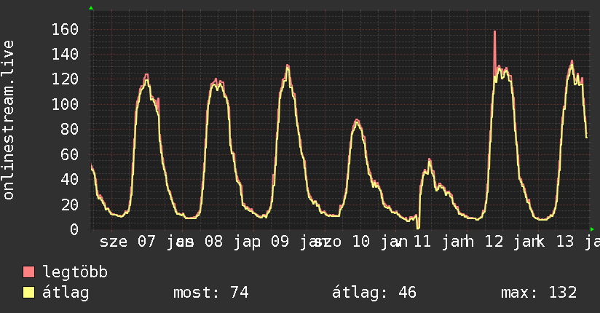Click the 08 date label on x-axis
600x313 pixels.
pos(213,242)
